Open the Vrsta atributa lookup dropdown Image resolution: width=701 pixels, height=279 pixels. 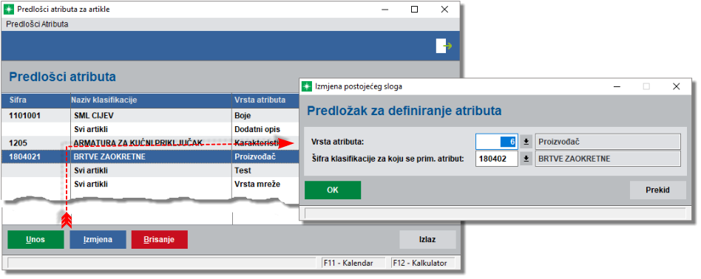click(x=526, y=142)
